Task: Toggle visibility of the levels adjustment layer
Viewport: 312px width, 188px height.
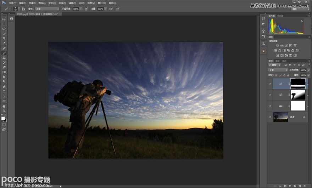Action: tap(270, 106)
